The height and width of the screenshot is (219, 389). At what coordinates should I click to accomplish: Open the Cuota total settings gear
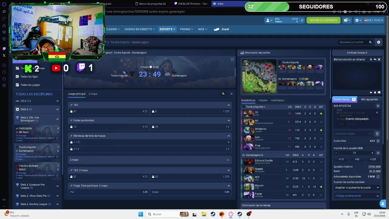point(378,141)
